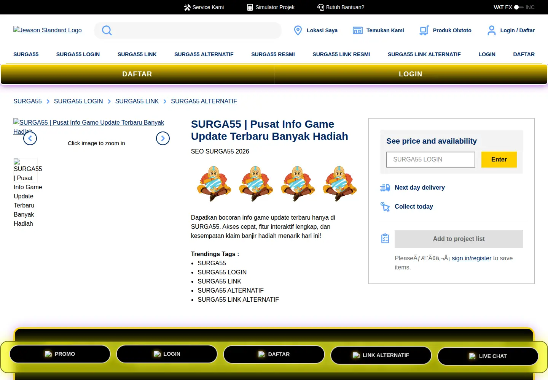Click the LINK ALTERNATIF bottom bar button
This screenshot has width=548, height=380.
tap(381, 355)
